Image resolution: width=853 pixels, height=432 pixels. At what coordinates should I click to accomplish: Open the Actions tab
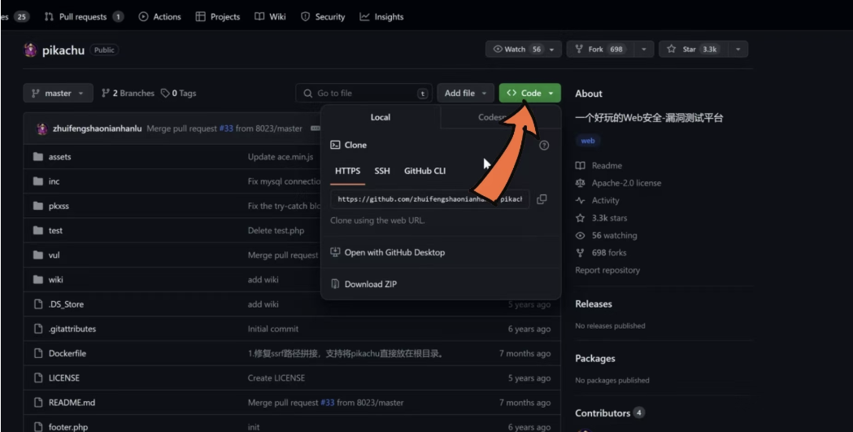click(x=160, y=17)
